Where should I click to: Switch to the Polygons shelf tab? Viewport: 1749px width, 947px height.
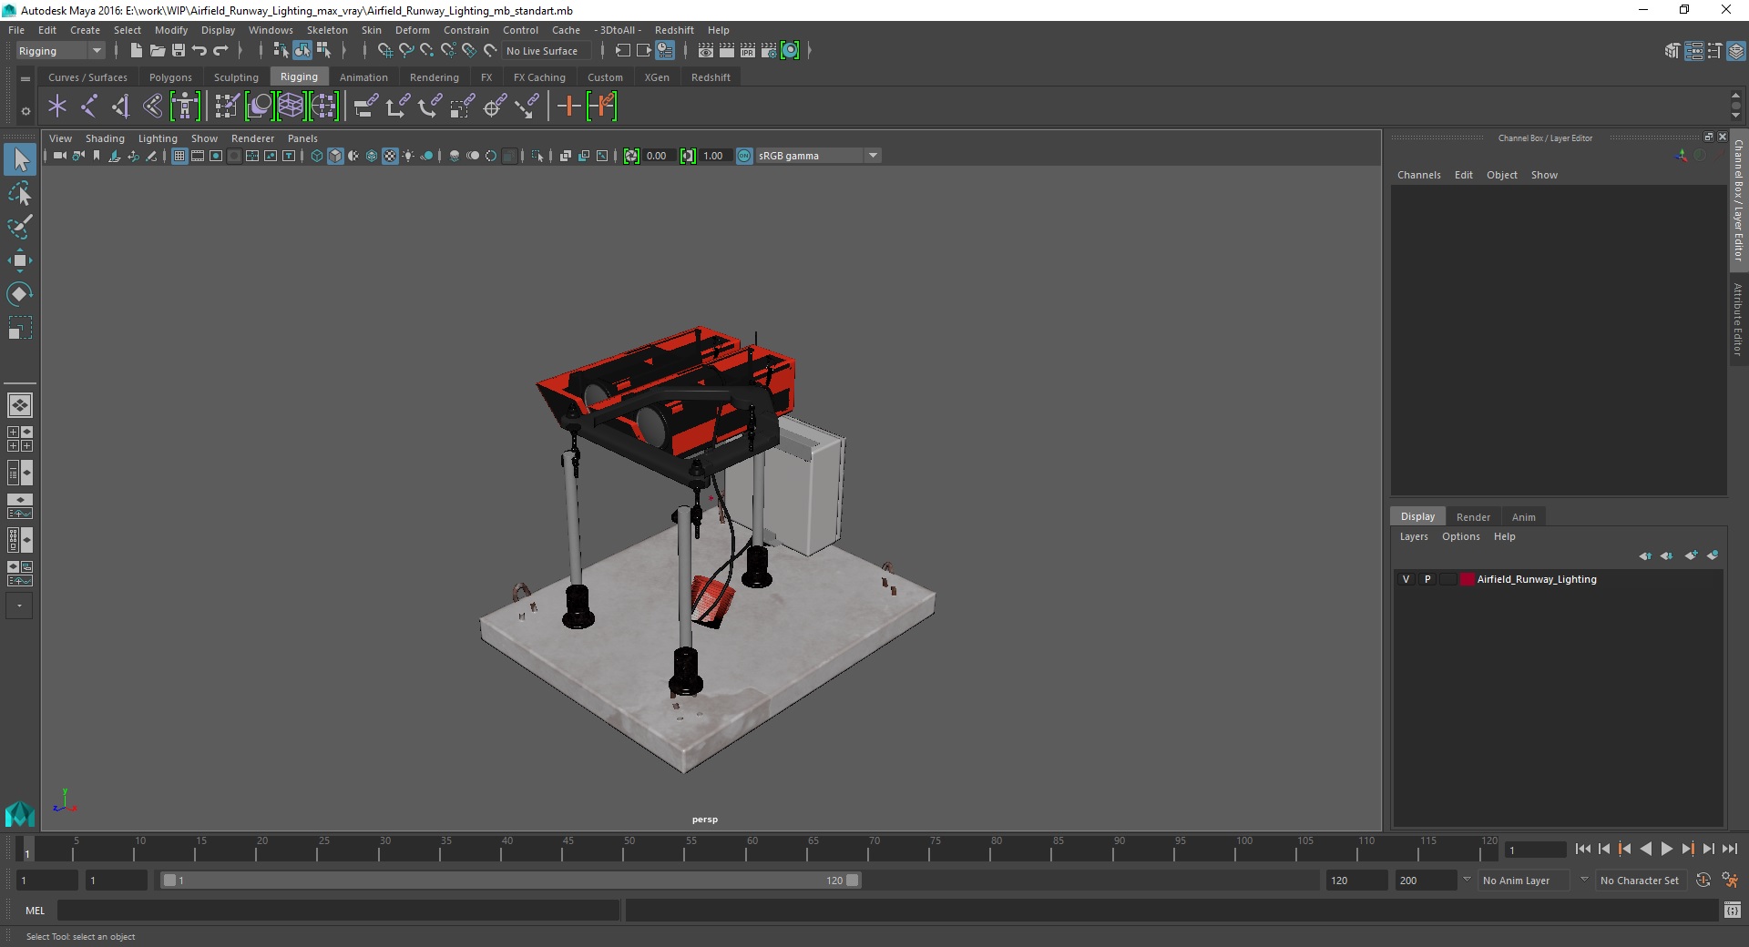170,77
